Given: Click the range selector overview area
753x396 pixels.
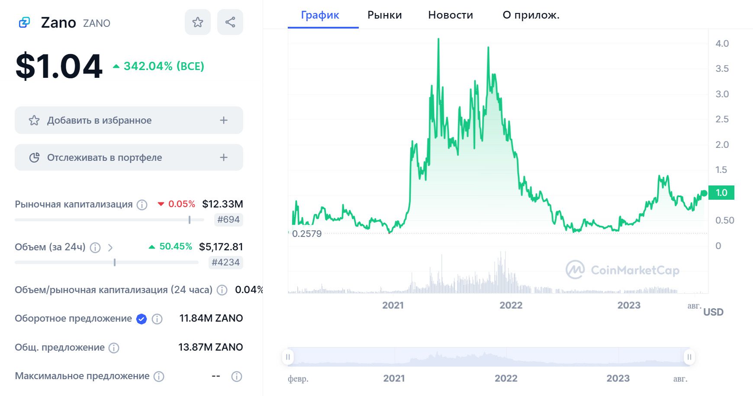Looking at the screenshot, I should point(489,357).
